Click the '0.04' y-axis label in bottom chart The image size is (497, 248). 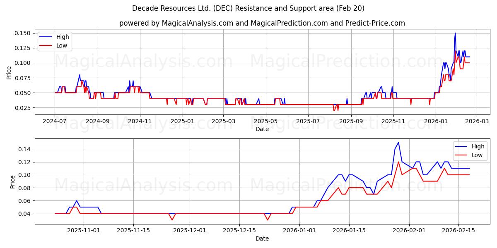(25, 214)
